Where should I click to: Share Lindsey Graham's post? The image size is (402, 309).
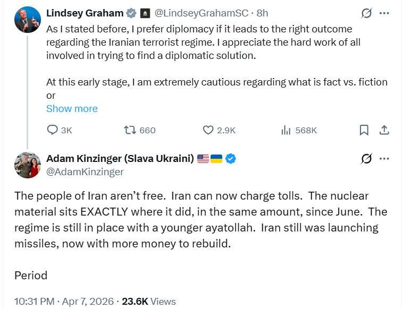click(x=384, y=130)
